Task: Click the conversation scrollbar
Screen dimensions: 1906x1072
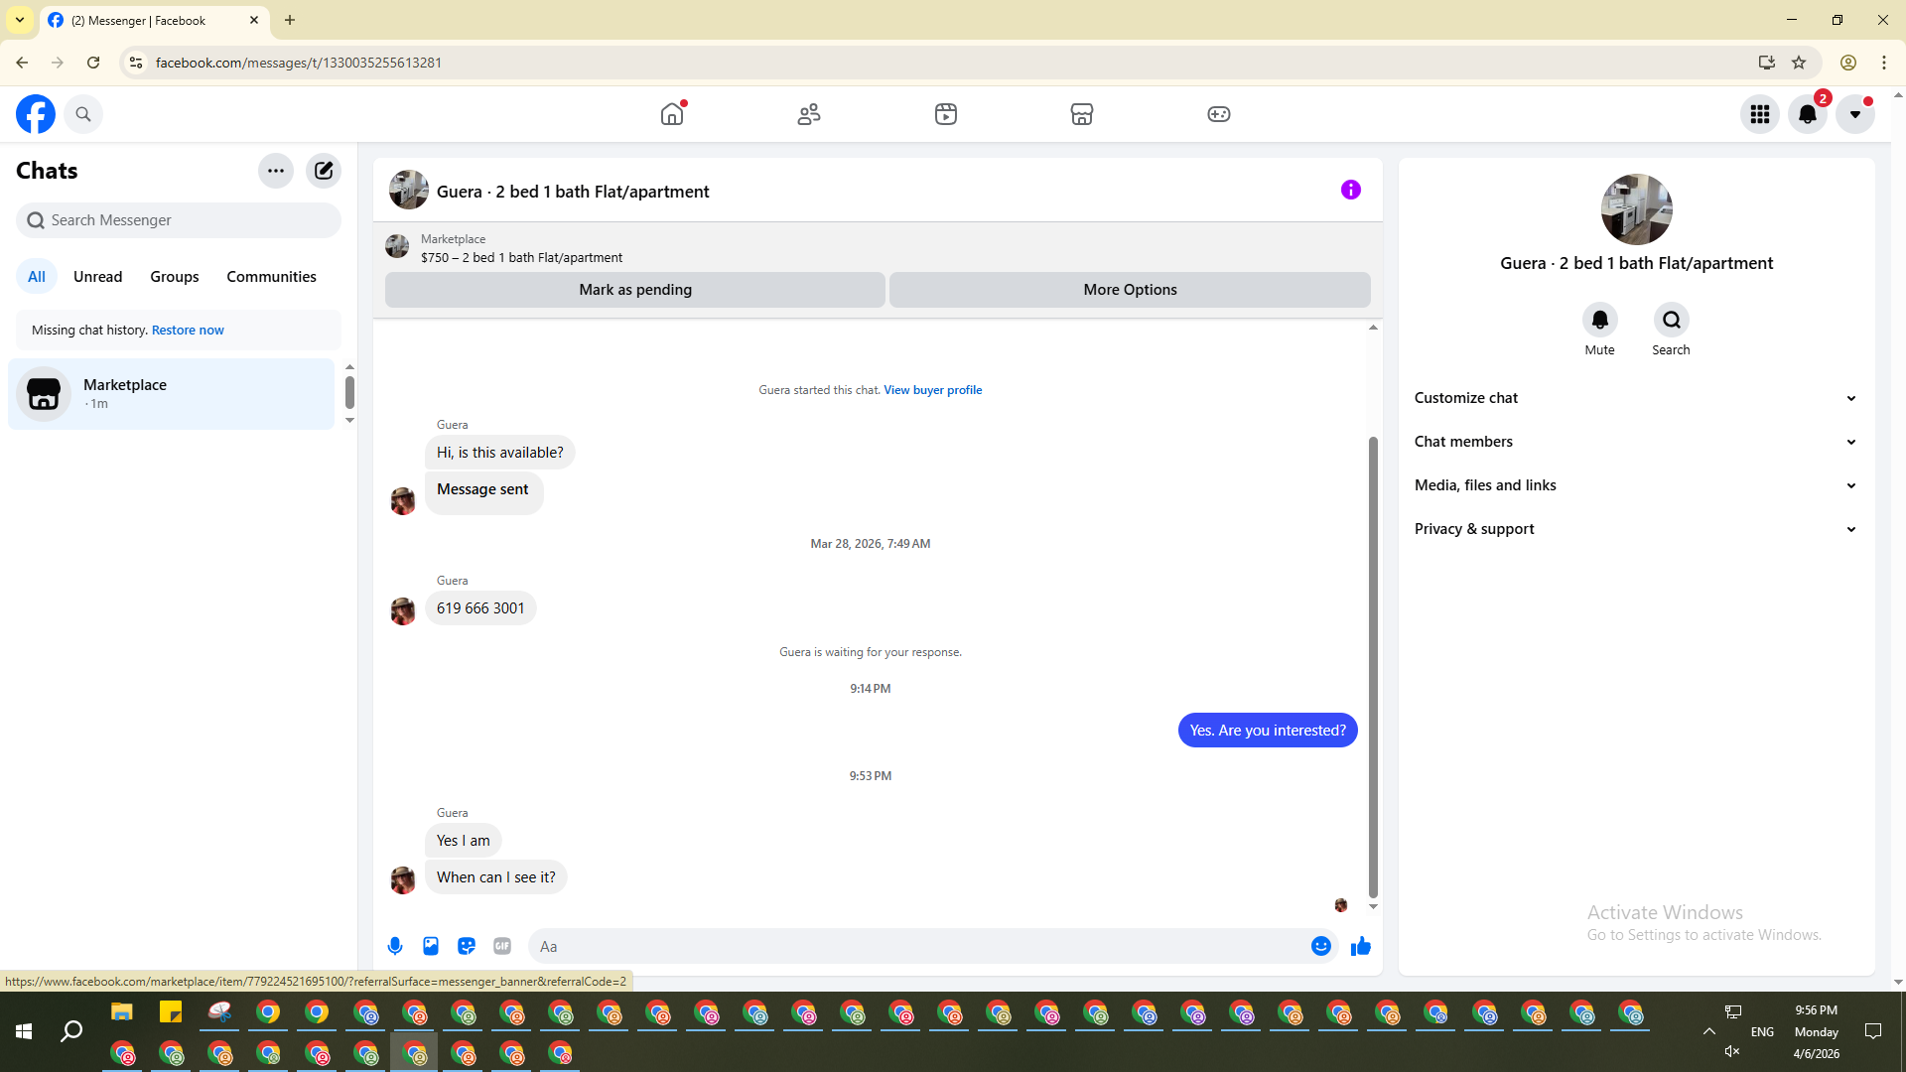Action: 1373,666
